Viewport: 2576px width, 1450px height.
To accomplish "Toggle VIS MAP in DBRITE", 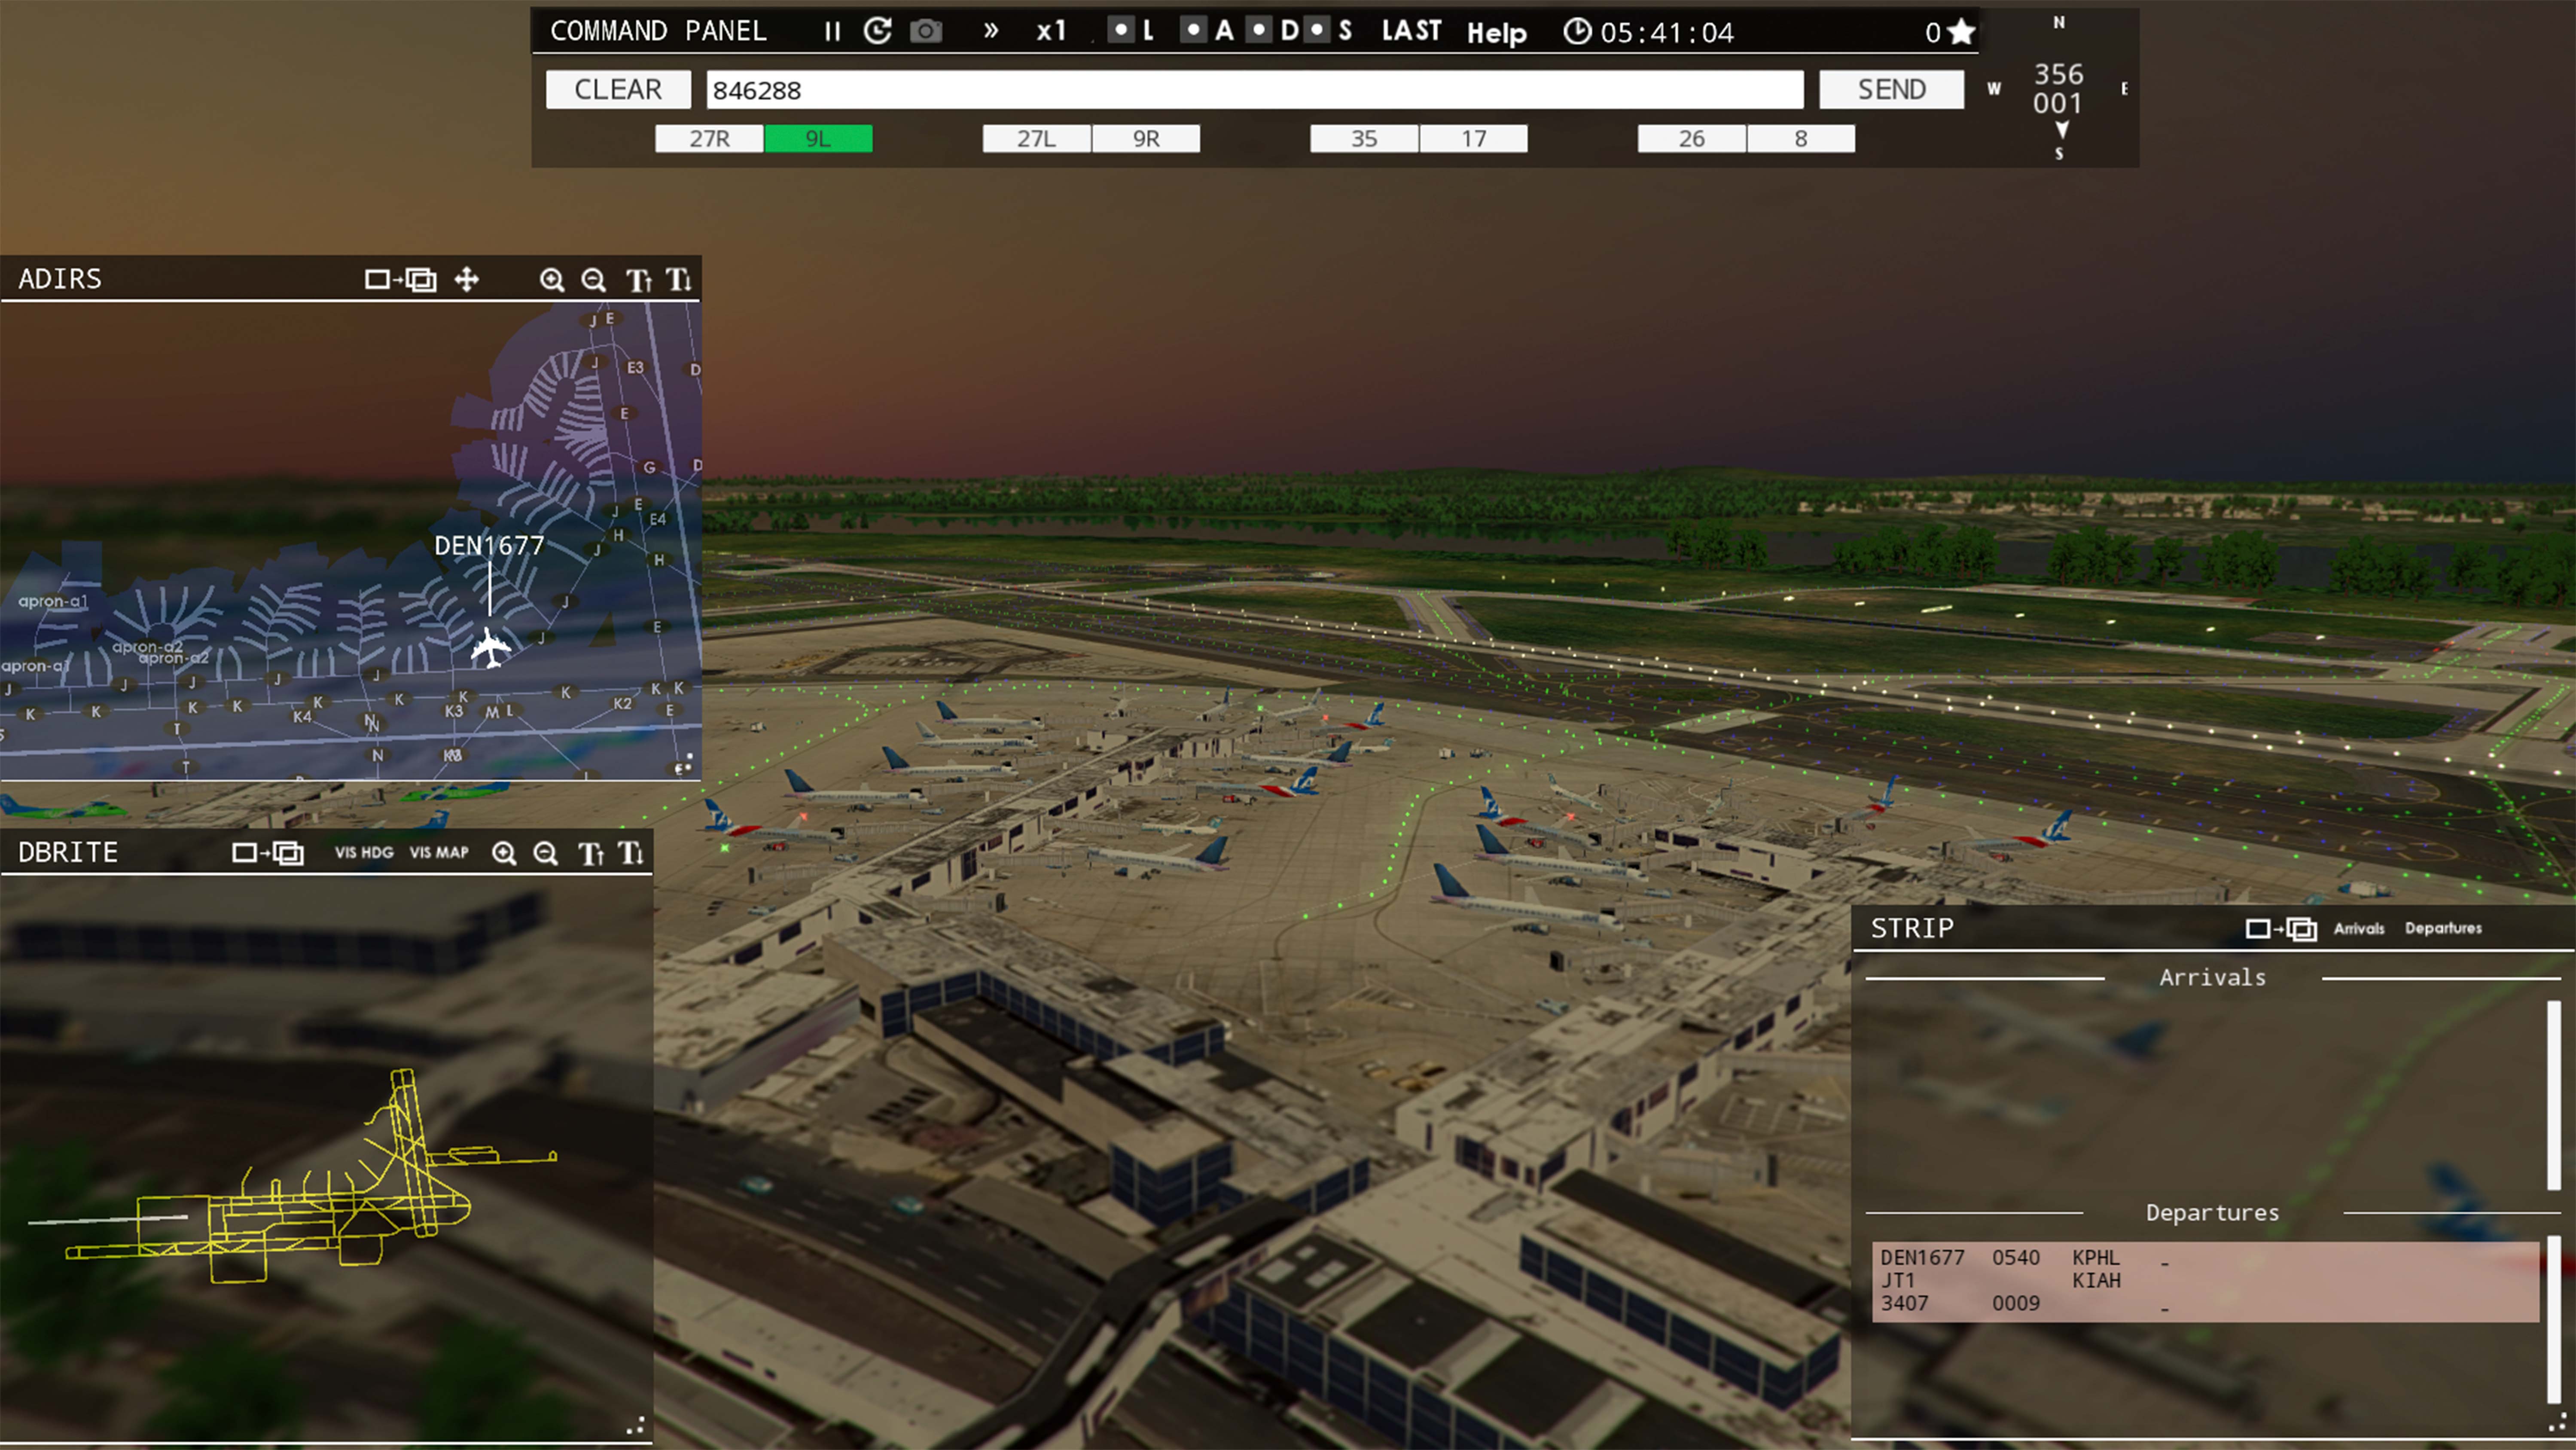I will [439, 853].
